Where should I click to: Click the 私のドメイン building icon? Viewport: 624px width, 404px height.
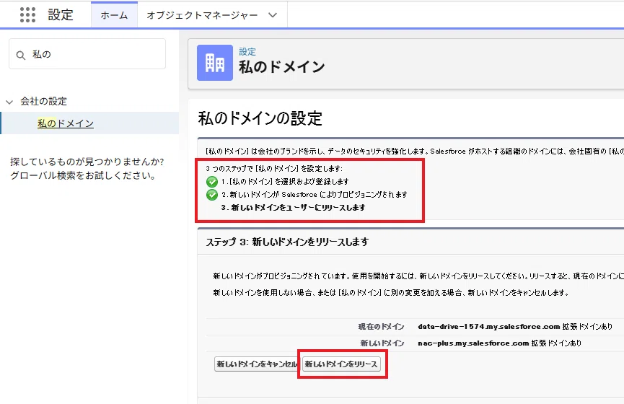tap(215, 63)
